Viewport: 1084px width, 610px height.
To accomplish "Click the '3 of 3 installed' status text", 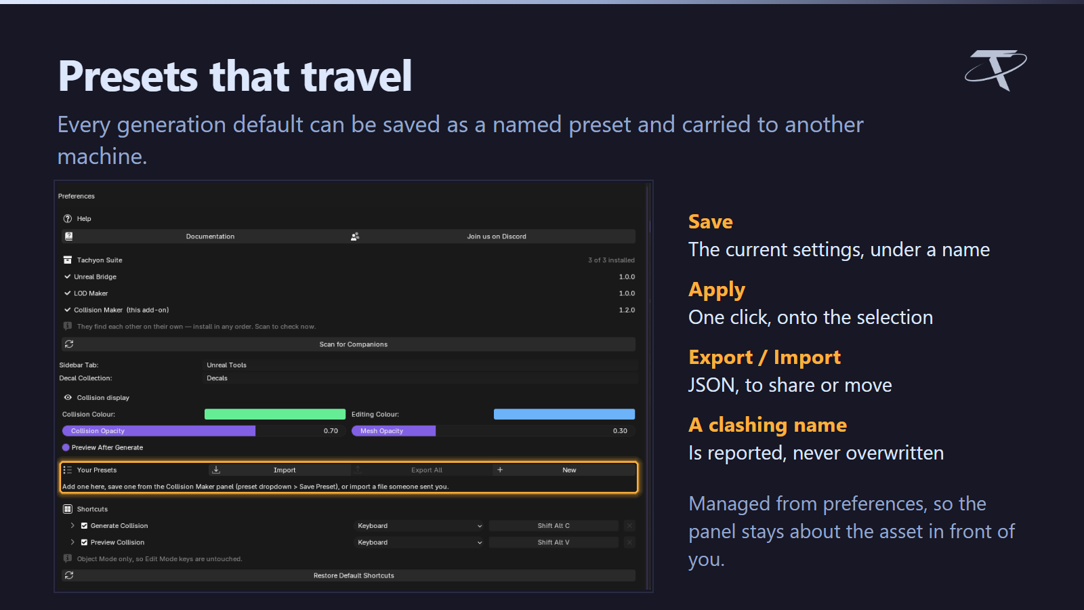I will [611, 260].
